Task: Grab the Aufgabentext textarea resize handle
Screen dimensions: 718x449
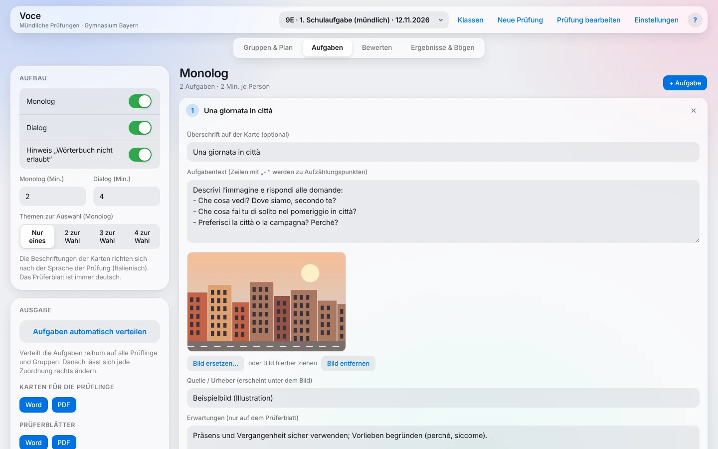Action: (697, 240)
